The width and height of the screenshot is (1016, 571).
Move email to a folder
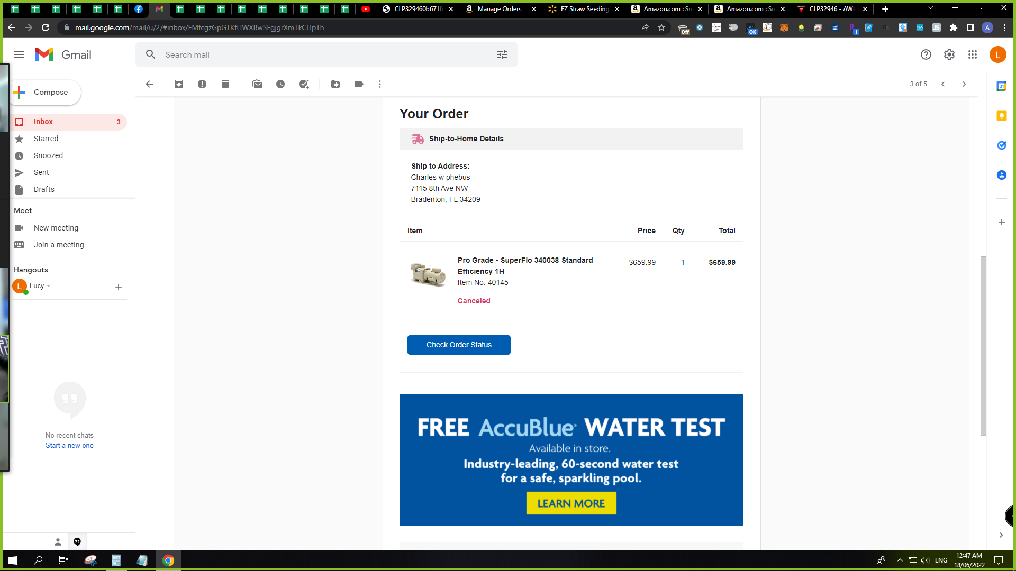335,84
